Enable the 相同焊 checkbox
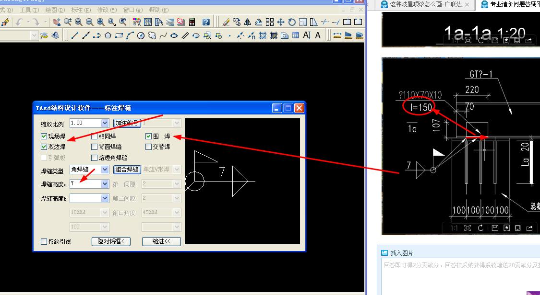This screenshot has height=295, width=540. pos(95,136)
